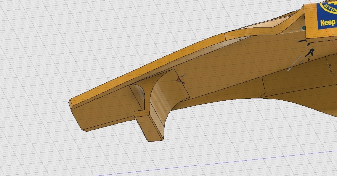The image size is (337, 176).
Task: Click the yellow 'Keep' text on decal
Action: pyautogui.click(x=328, y=23)
